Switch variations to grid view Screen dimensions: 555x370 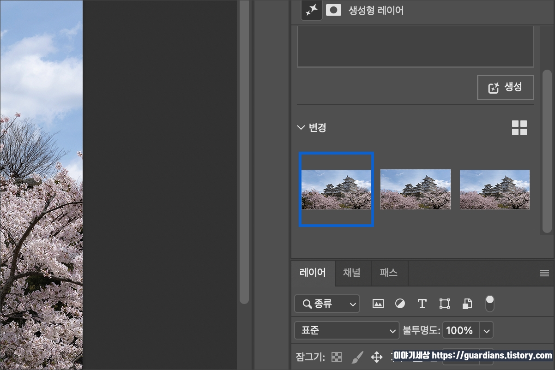pyautogui.click(x=519, y=128)
